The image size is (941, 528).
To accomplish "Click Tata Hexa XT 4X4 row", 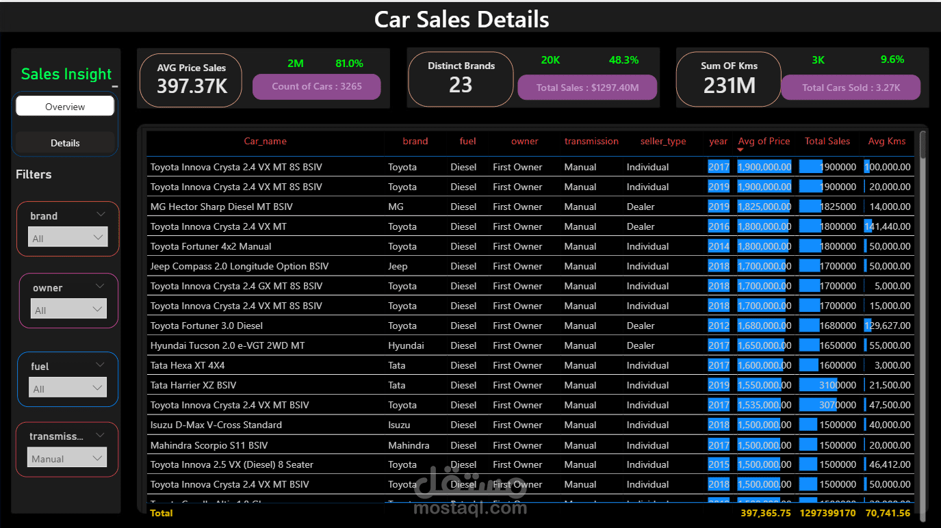I will coord(530,365).
